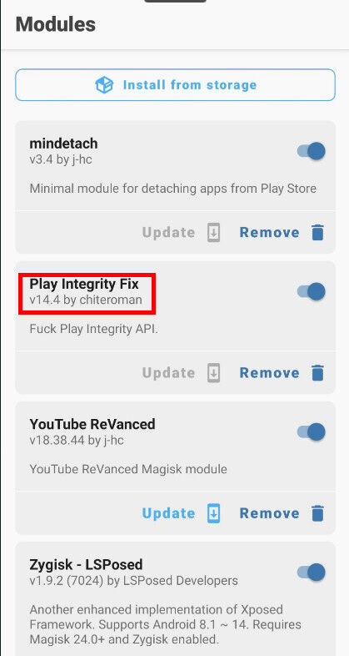Disable the mindetach module toggle
349x656 pixels.
(x=312, y=150)
